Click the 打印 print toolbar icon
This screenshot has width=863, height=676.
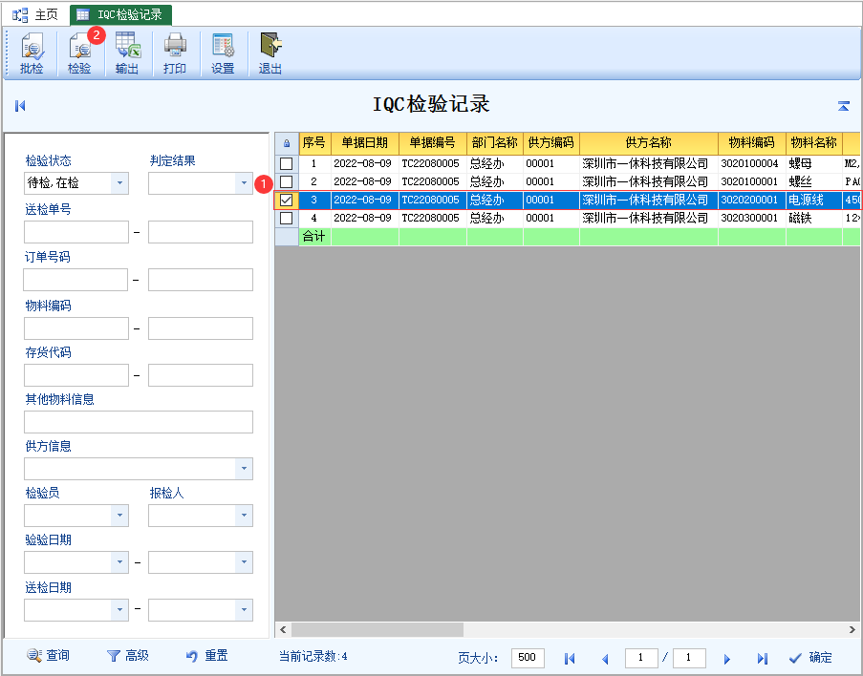click(175, 53)
